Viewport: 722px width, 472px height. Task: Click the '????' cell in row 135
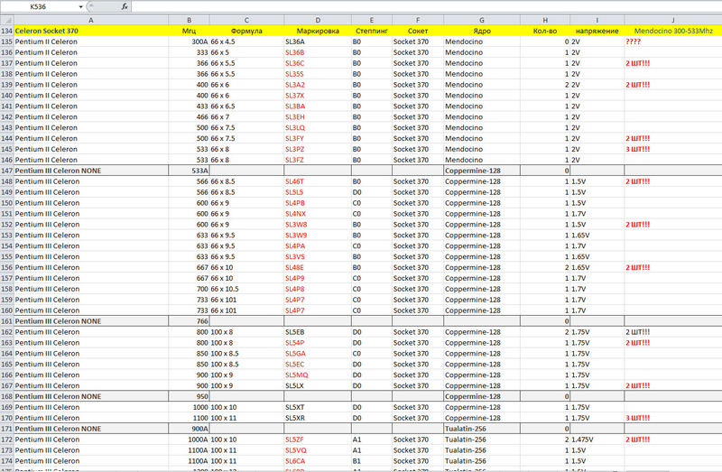(673, 42)
